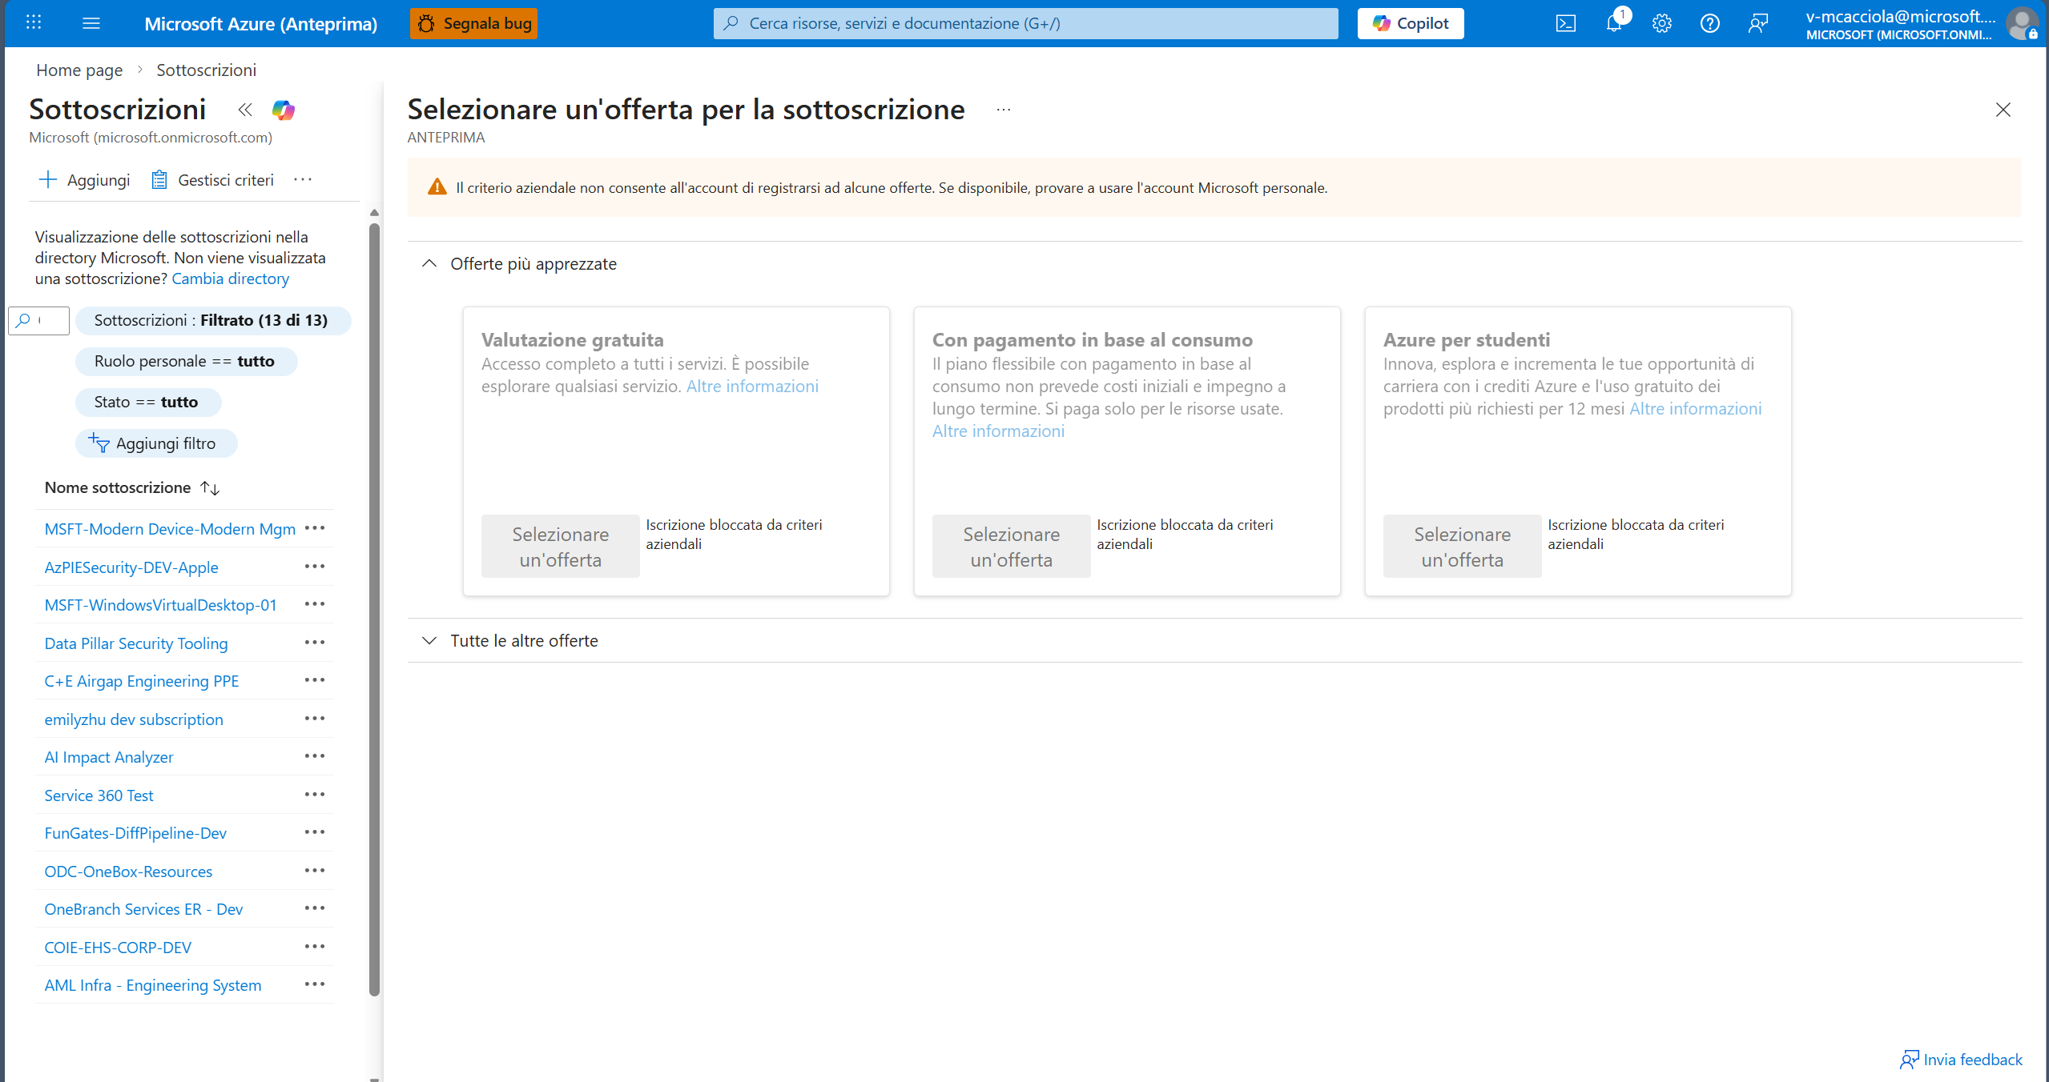Click the Copilot icon beside Sottoscrizioni title
Image resolution: width=2049 pixels, height=1082 pixels.
pyautogui.click(x=284, y=110)
